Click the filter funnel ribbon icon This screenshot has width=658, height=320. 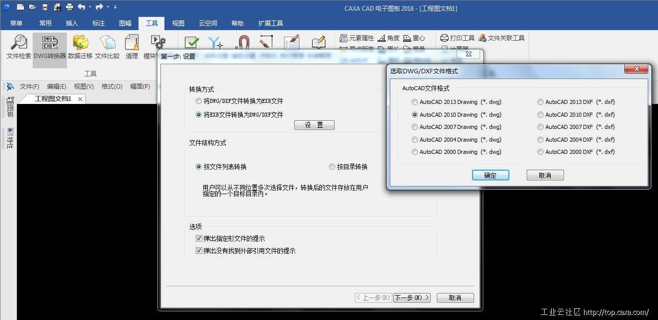click(215, 43)
